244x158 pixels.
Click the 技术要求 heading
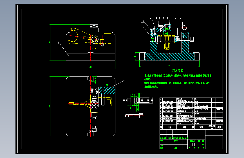178,71
